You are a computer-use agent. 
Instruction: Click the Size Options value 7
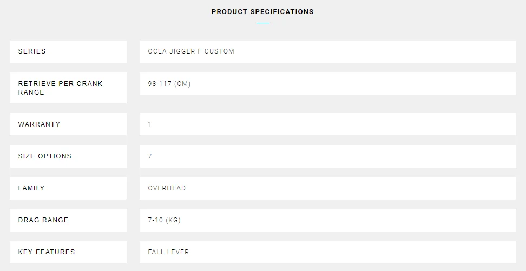pos(149,156)
